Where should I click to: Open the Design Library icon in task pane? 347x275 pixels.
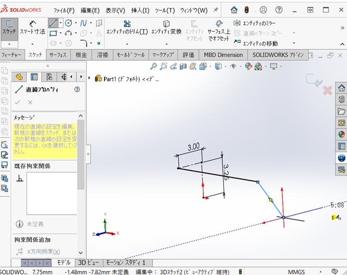[x=342, y=111]
